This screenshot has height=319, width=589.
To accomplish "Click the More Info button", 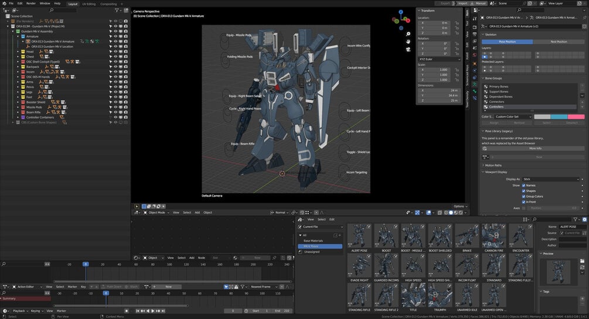I will click(534, 149).
